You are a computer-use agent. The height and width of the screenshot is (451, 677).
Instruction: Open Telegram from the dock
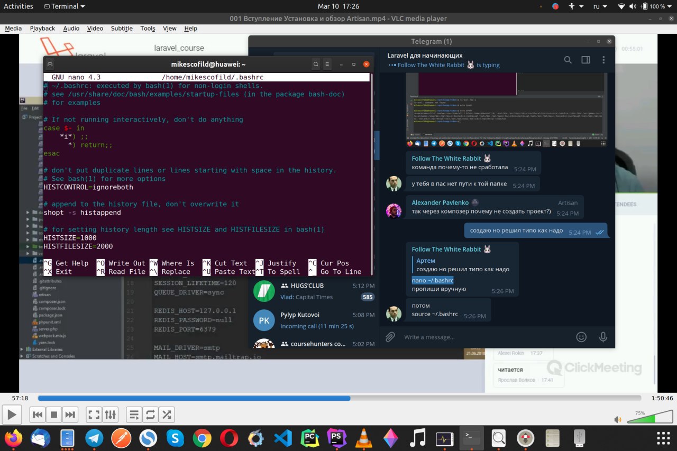point(94,438)
